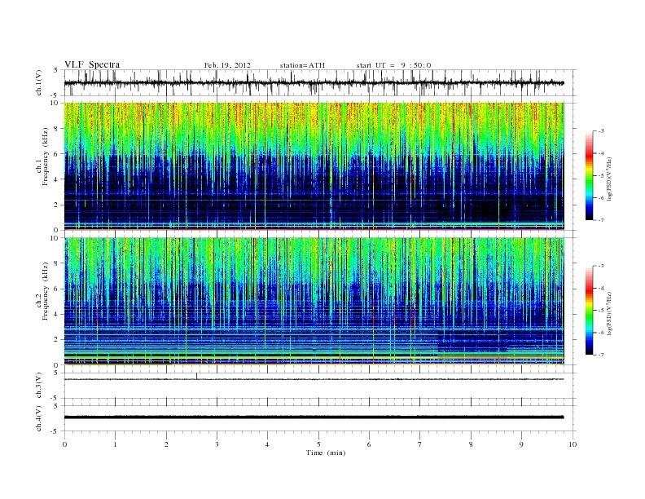Click the "start UT = 9 :50: 0" text
This screenshot has width=645, height=499.
click(393, 65)
